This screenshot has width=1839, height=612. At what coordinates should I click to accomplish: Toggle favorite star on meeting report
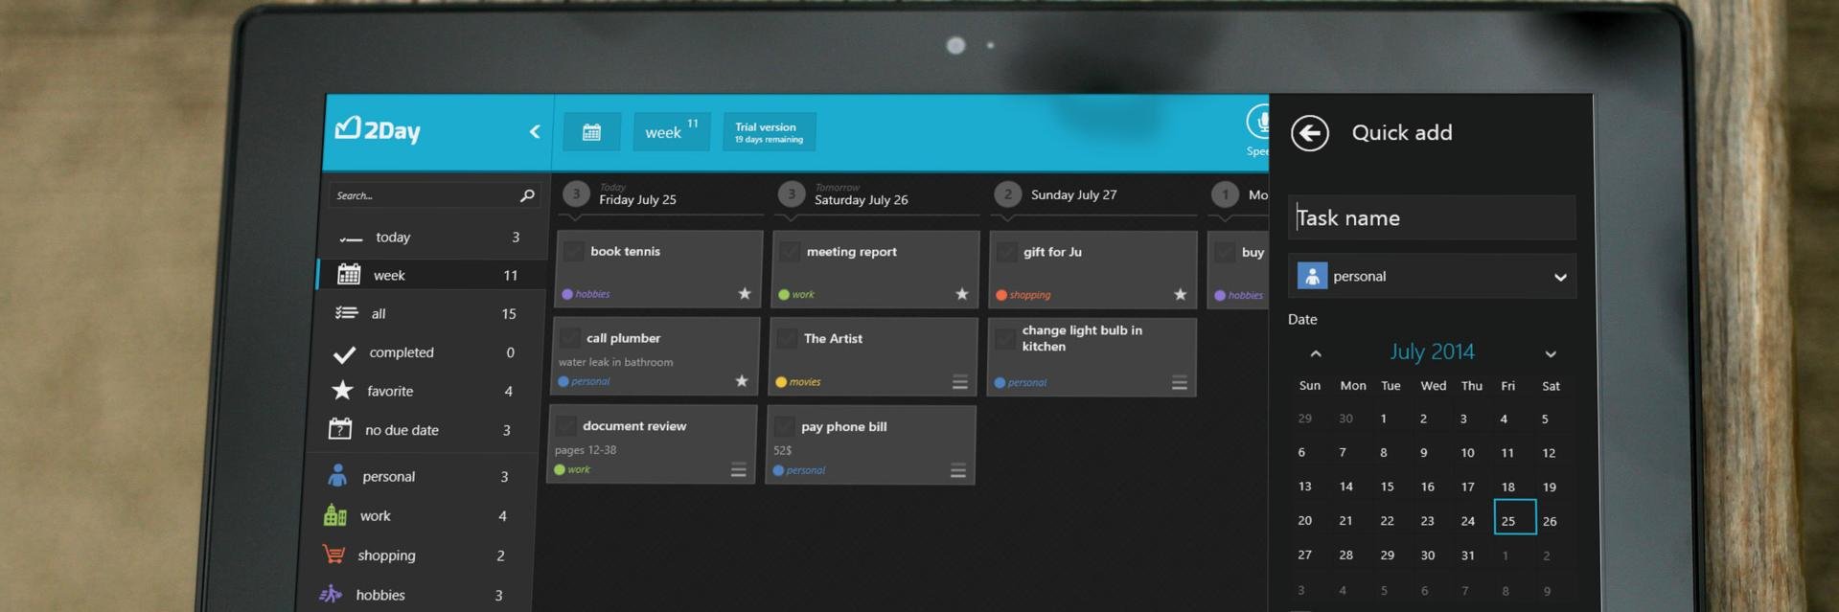[962, 294]
